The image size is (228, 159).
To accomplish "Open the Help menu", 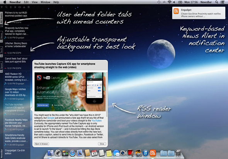I will point(56,2).
